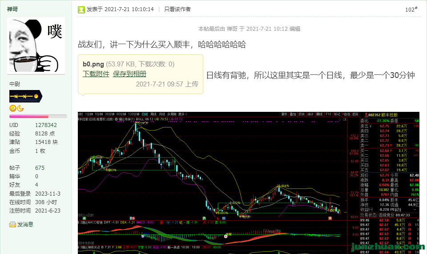The height and width of the screenshot is (254, 427).
Task: Open the profile of user 禅哥
Action: pyautogui.click(x=12, y=9)
